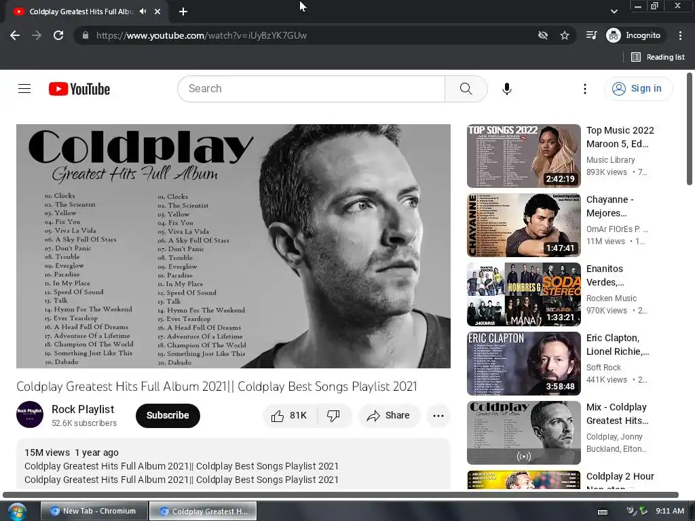Open Top Music 2022 title link
This screenshot has width=695, height=521.
pos(620,137)
